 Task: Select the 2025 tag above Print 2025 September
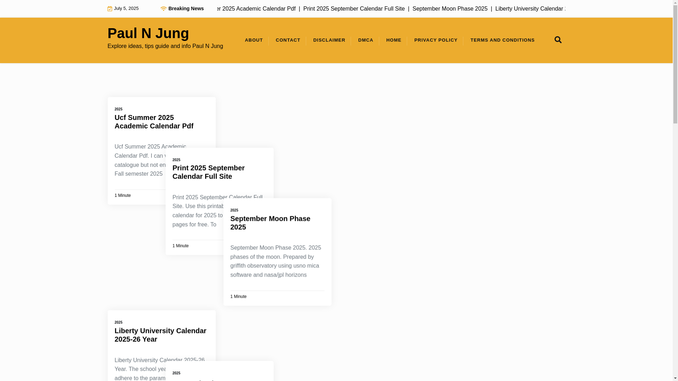click(x=176, y=160)
